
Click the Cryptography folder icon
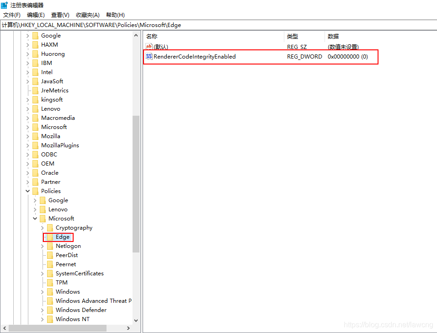[50, 228]
